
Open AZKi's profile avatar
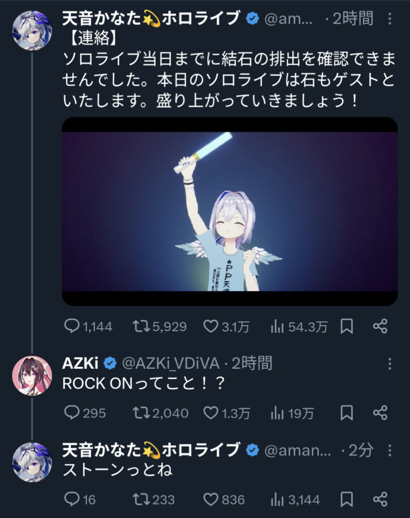[x=32, y=375]
